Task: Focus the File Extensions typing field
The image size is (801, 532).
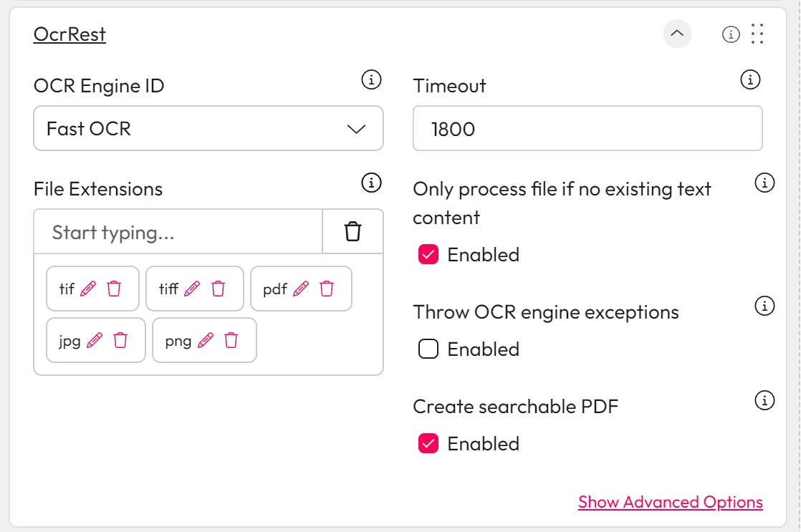Action: tap(178, 232)
